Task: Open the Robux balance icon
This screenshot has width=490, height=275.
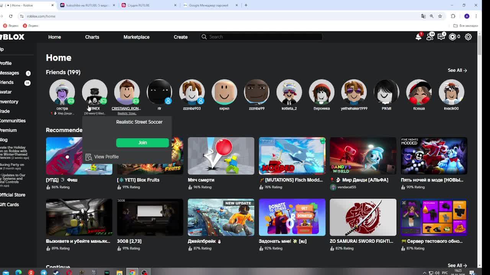Action: (x=452, y=37)
